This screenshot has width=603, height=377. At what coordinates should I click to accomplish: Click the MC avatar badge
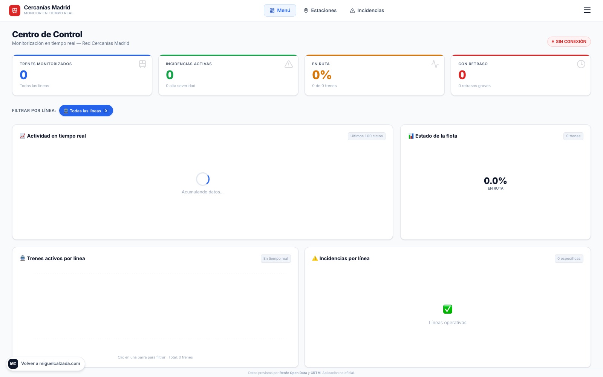coord(13,364)
